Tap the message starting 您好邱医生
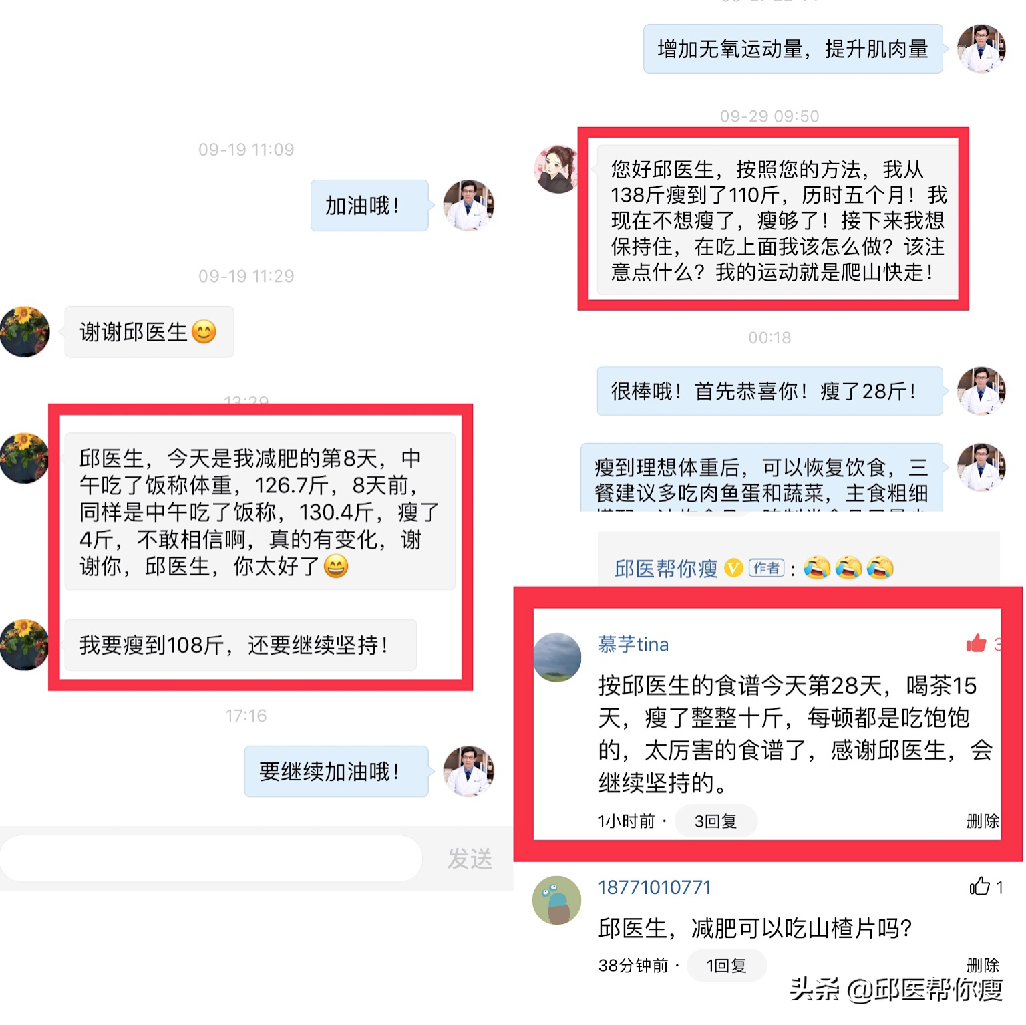Screen dimensions: 1026x1025 click(x=777, y=220)
